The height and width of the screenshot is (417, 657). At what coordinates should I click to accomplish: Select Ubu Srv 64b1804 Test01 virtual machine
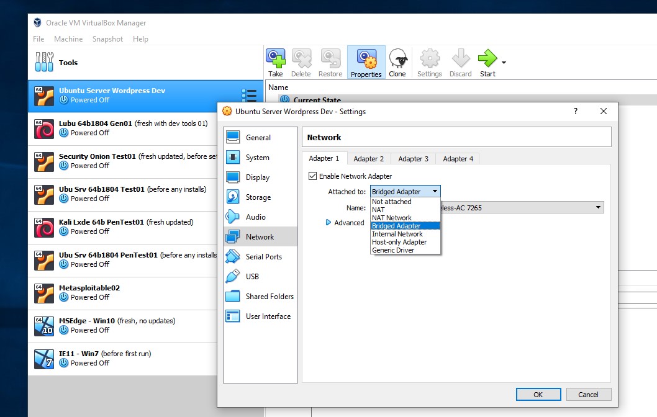[x=122, y=194]
